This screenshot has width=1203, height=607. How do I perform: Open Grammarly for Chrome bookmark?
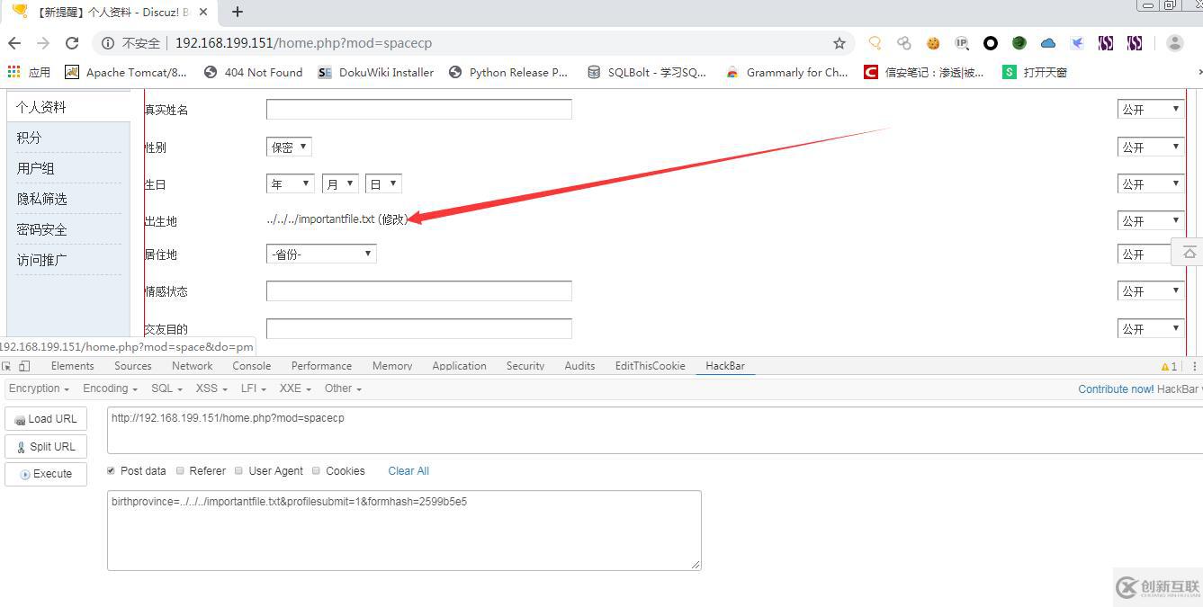(x=787, y=72)
